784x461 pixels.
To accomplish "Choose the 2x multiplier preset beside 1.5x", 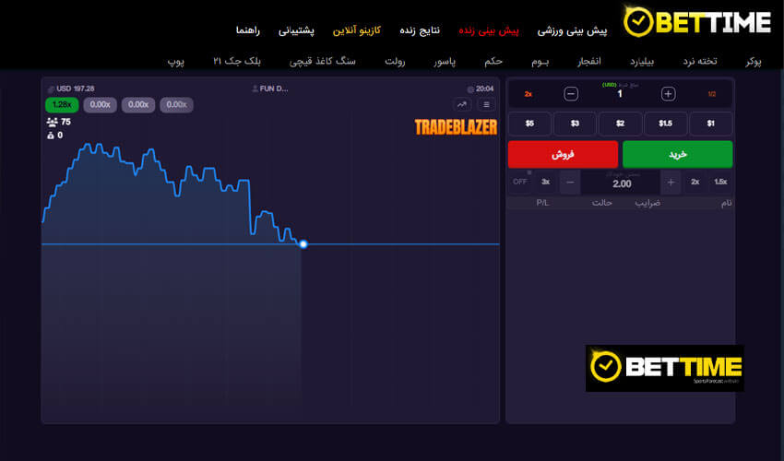I will pyautogui.click(x=695, y=182).
